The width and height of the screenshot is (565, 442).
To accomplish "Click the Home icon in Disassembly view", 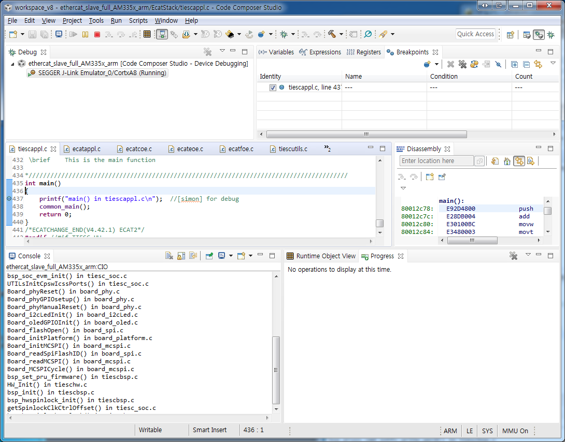I will pyautogui.click(x=507, y=161).
